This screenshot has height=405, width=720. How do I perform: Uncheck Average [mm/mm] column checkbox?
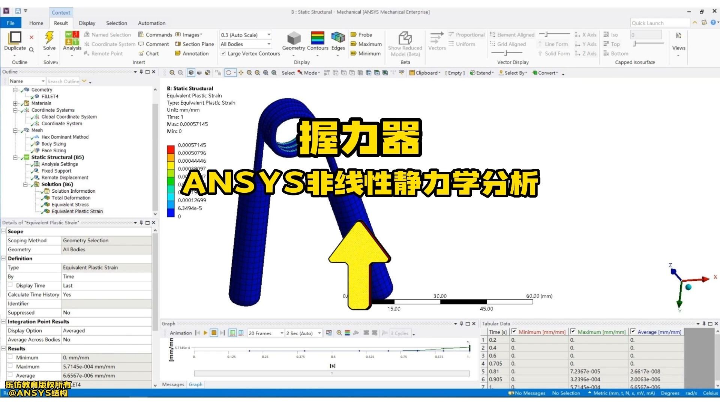[633, 331]
